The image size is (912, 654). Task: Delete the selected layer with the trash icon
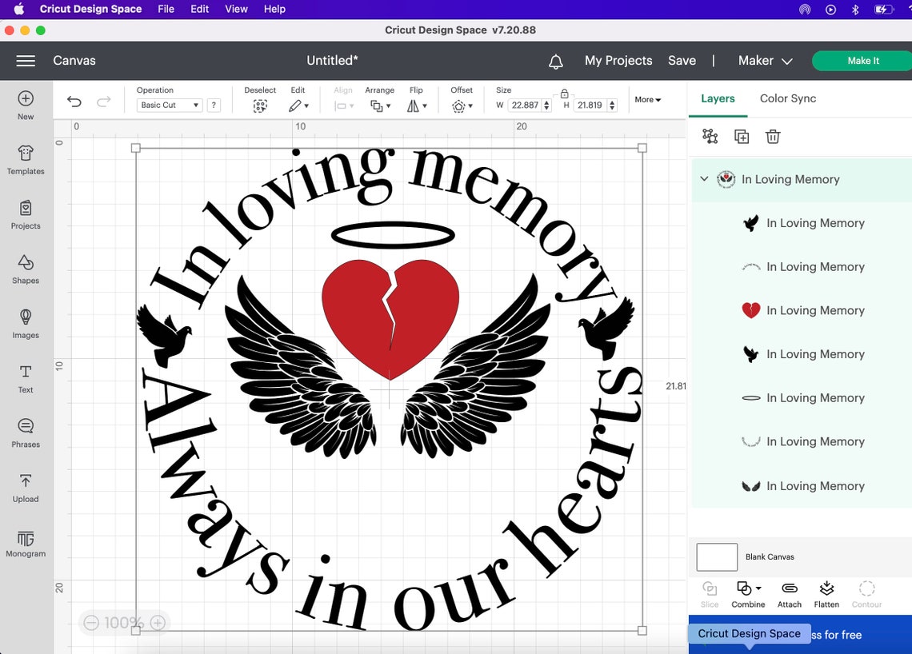[772, 136]
